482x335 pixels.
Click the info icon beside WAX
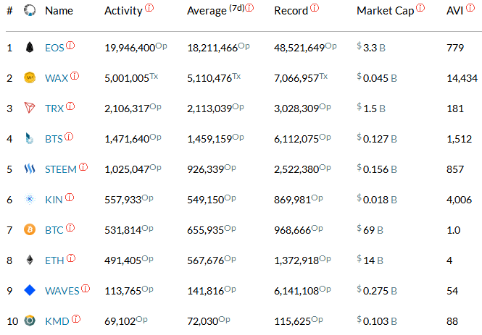click(x=75, y=76)
